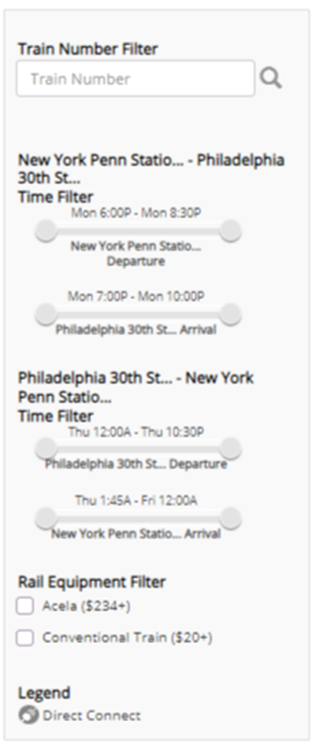Screen dimensions: 316x748
Task: Select right handle of New York Penn Arrival slider
Action: [231, 518]
